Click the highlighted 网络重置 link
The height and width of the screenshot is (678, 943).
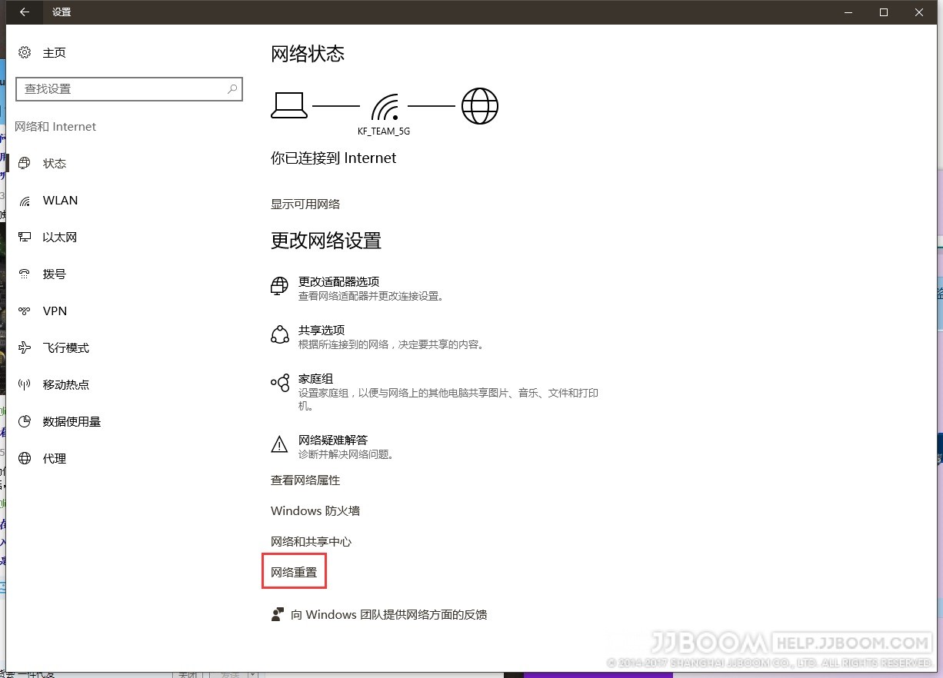click(294, 571)
